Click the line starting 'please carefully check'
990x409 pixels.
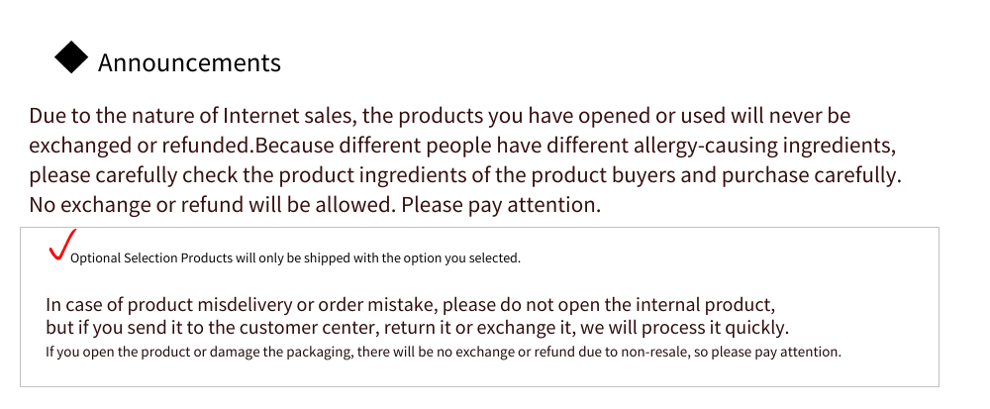(464, 176)
